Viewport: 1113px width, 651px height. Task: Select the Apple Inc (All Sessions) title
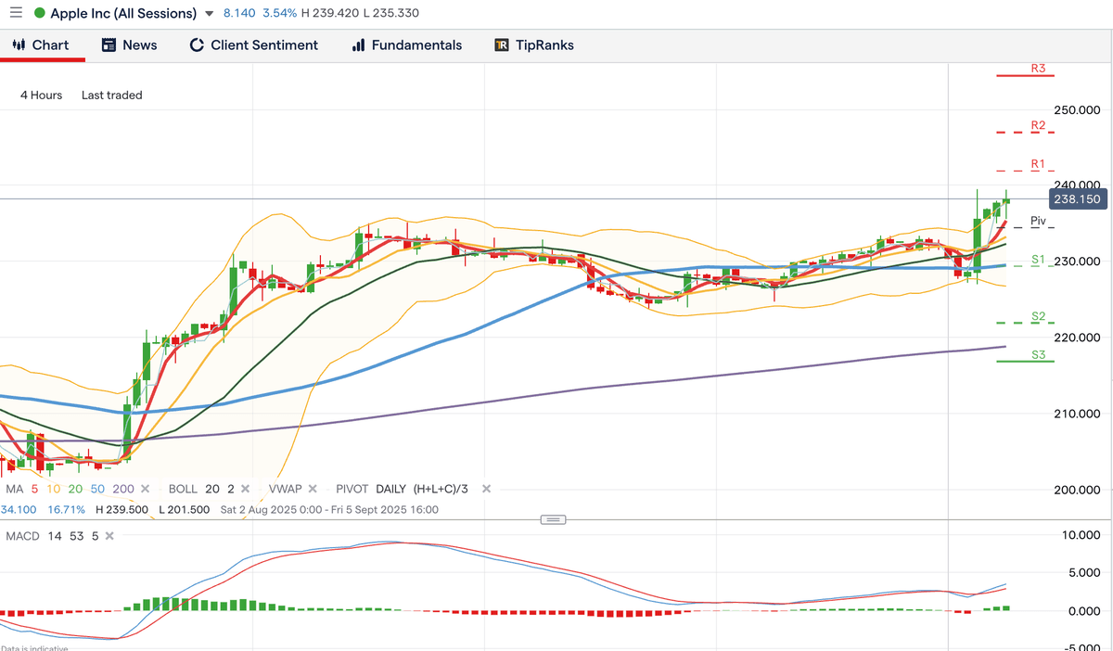pos(123,14)
